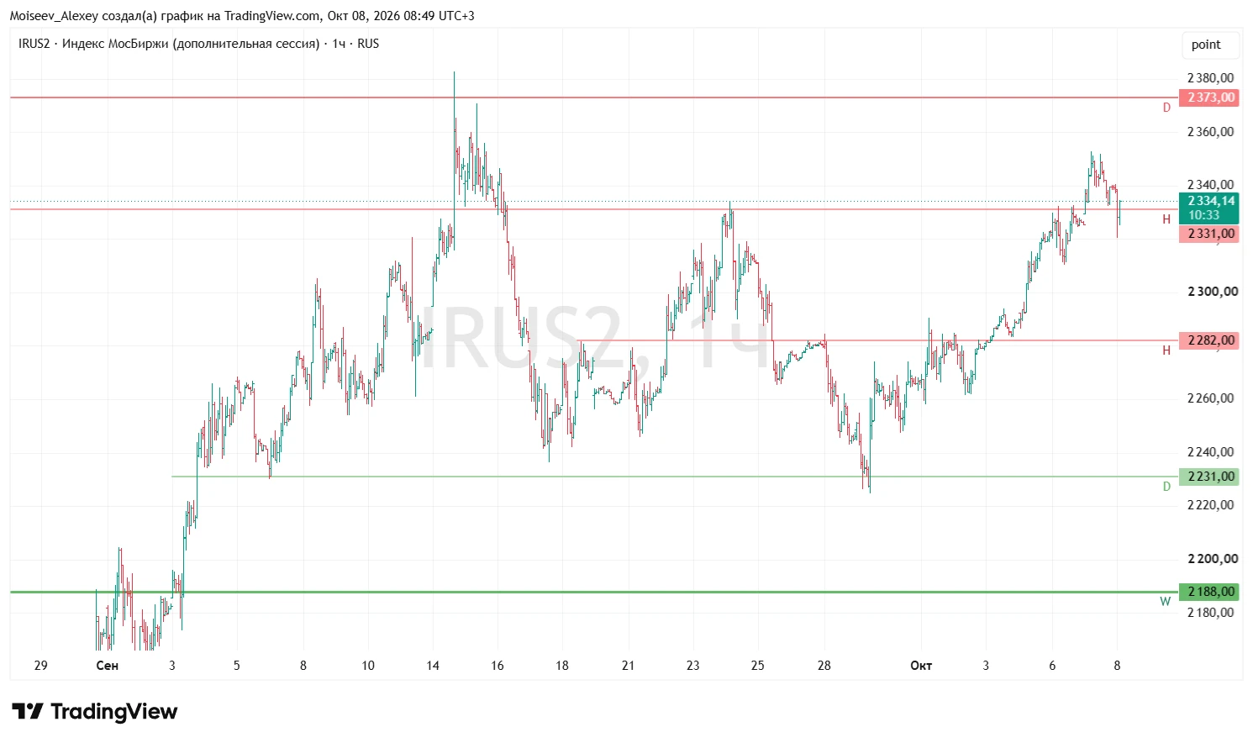Click the red 'D' label on the 2 373,00 line
This screenshot has height=743, width=1253.
point(1166,108)
